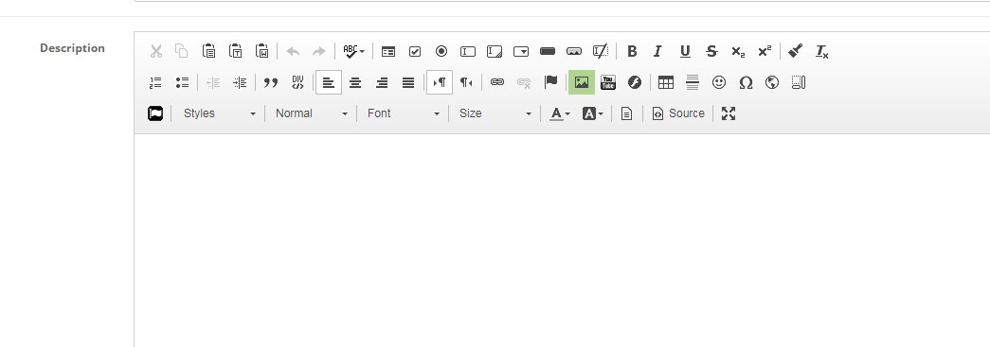Insert a Table

665,82
